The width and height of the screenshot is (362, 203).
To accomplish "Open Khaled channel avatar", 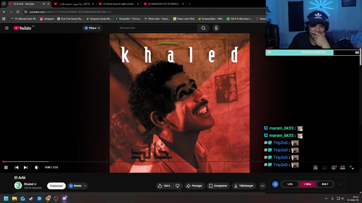I will point(18,186).
